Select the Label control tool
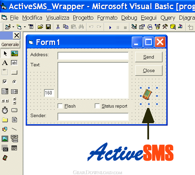This screenshot has width=195, height=175. [5, 63]
